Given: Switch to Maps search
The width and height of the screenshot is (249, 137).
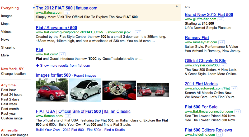Looking at the screenshot, I should pyautogui.click(x=5, y=24).
